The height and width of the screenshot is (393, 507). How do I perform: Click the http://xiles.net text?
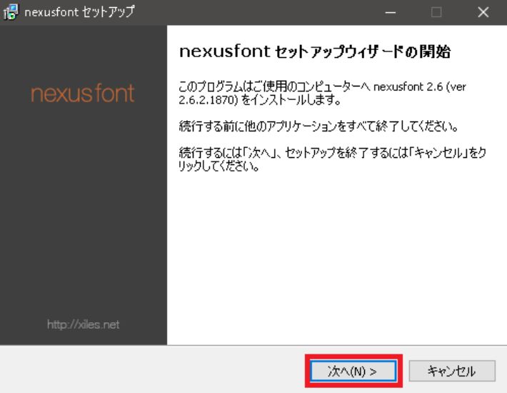click(83, 324)
